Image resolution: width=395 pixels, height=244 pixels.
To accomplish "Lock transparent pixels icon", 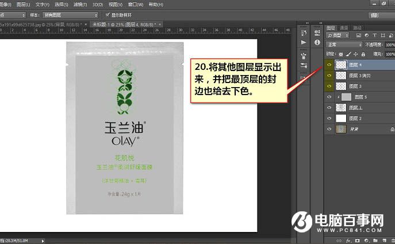I will [x=341, y=54].
